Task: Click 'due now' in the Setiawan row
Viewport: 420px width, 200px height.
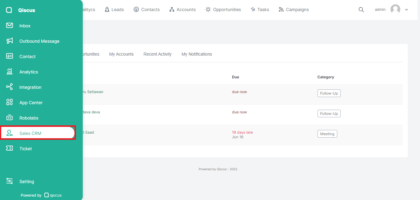Action: [x=239, y=92]
